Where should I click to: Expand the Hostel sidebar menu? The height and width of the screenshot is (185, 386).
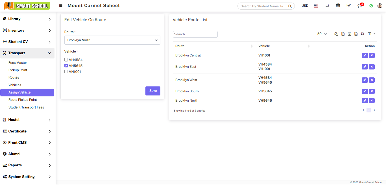tap(27, 120)
